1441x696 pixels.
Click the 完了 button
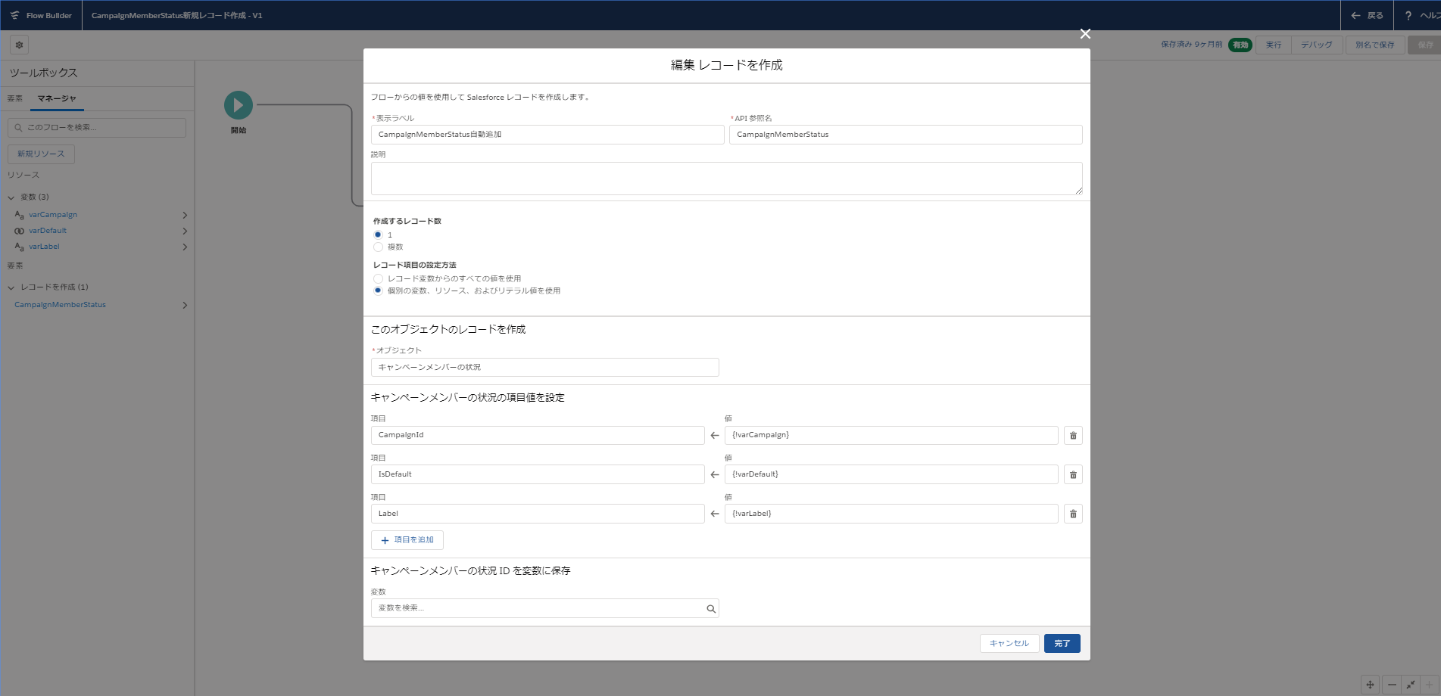pyautogui.click(x=1062, y=644)
